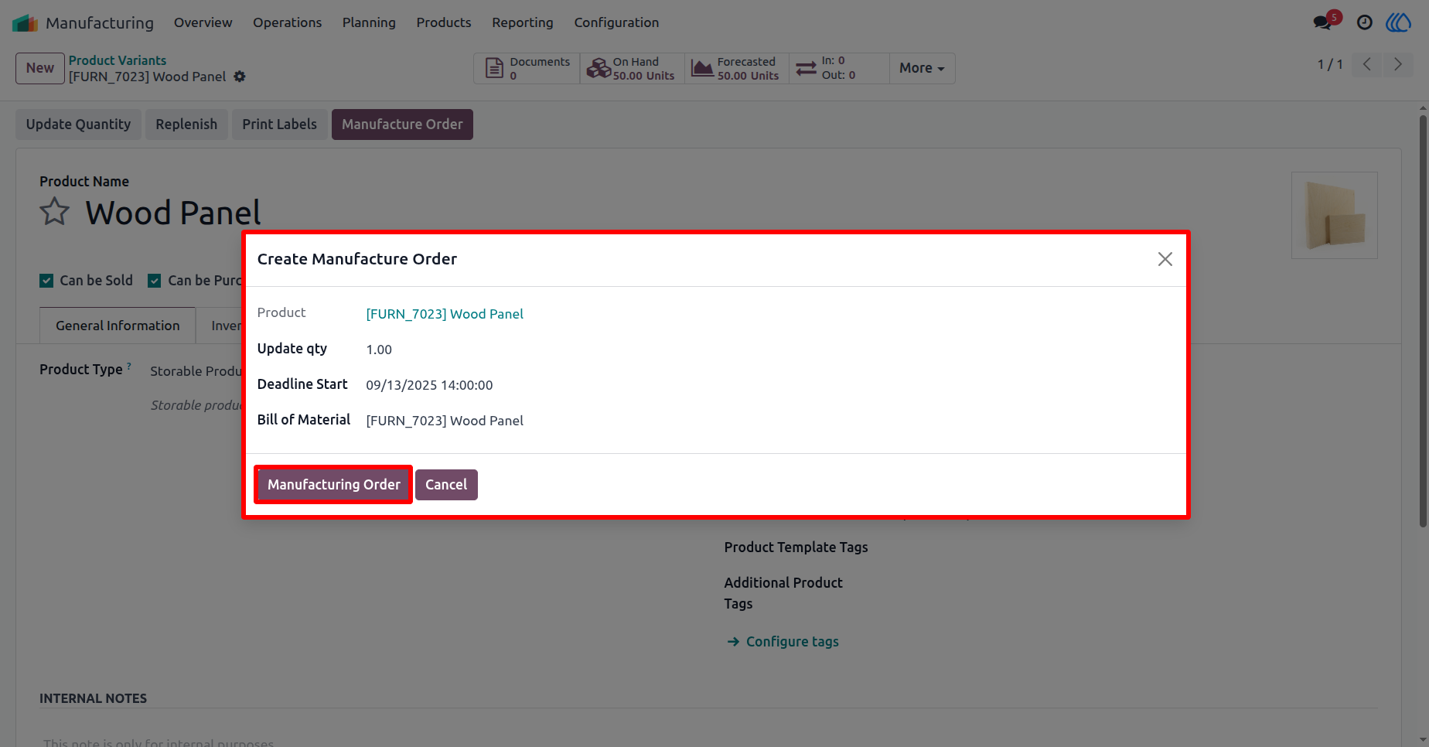This screenshot has width=1429, height=747.
Task: Open the In/Out transfers stat button
Action: click(x=839, y=68)
